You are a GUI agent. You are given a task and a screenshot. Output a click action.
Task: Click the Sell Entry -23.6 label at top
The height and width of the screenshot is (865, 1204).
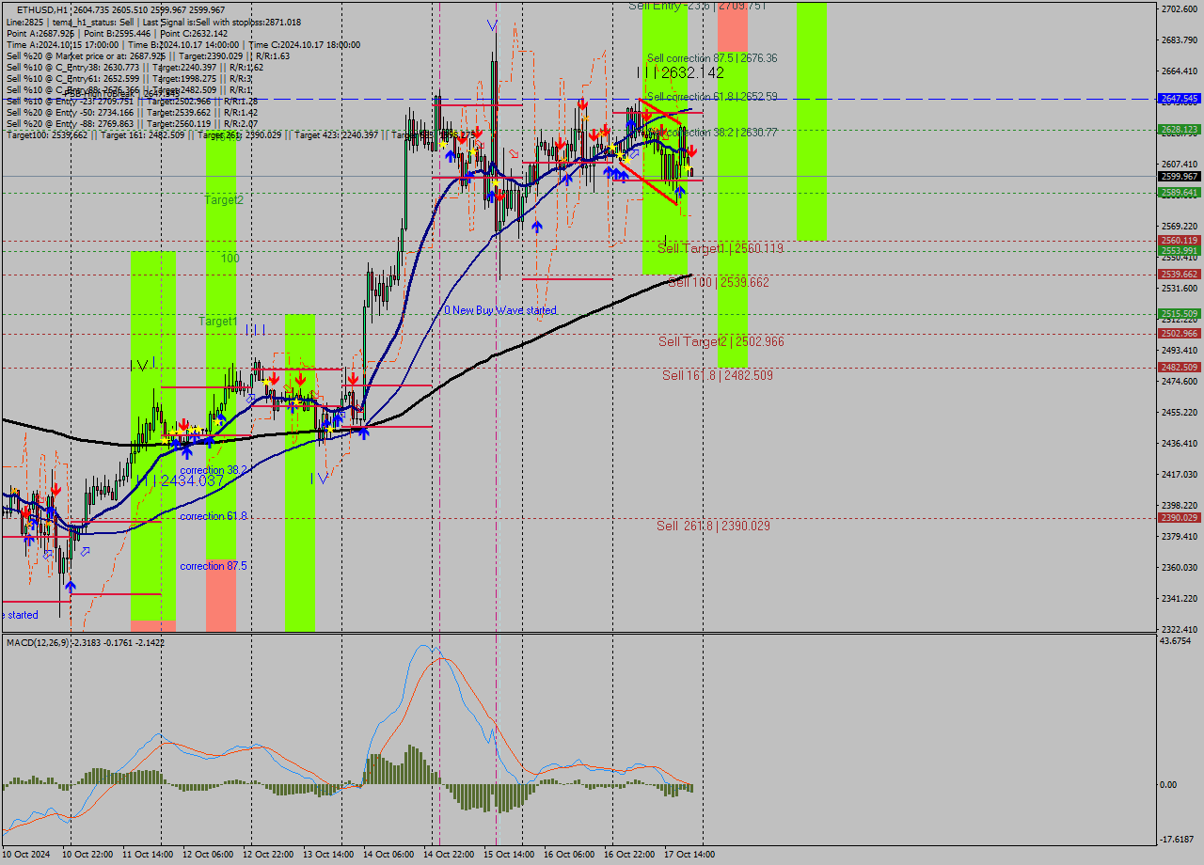(x=697, y=6)
